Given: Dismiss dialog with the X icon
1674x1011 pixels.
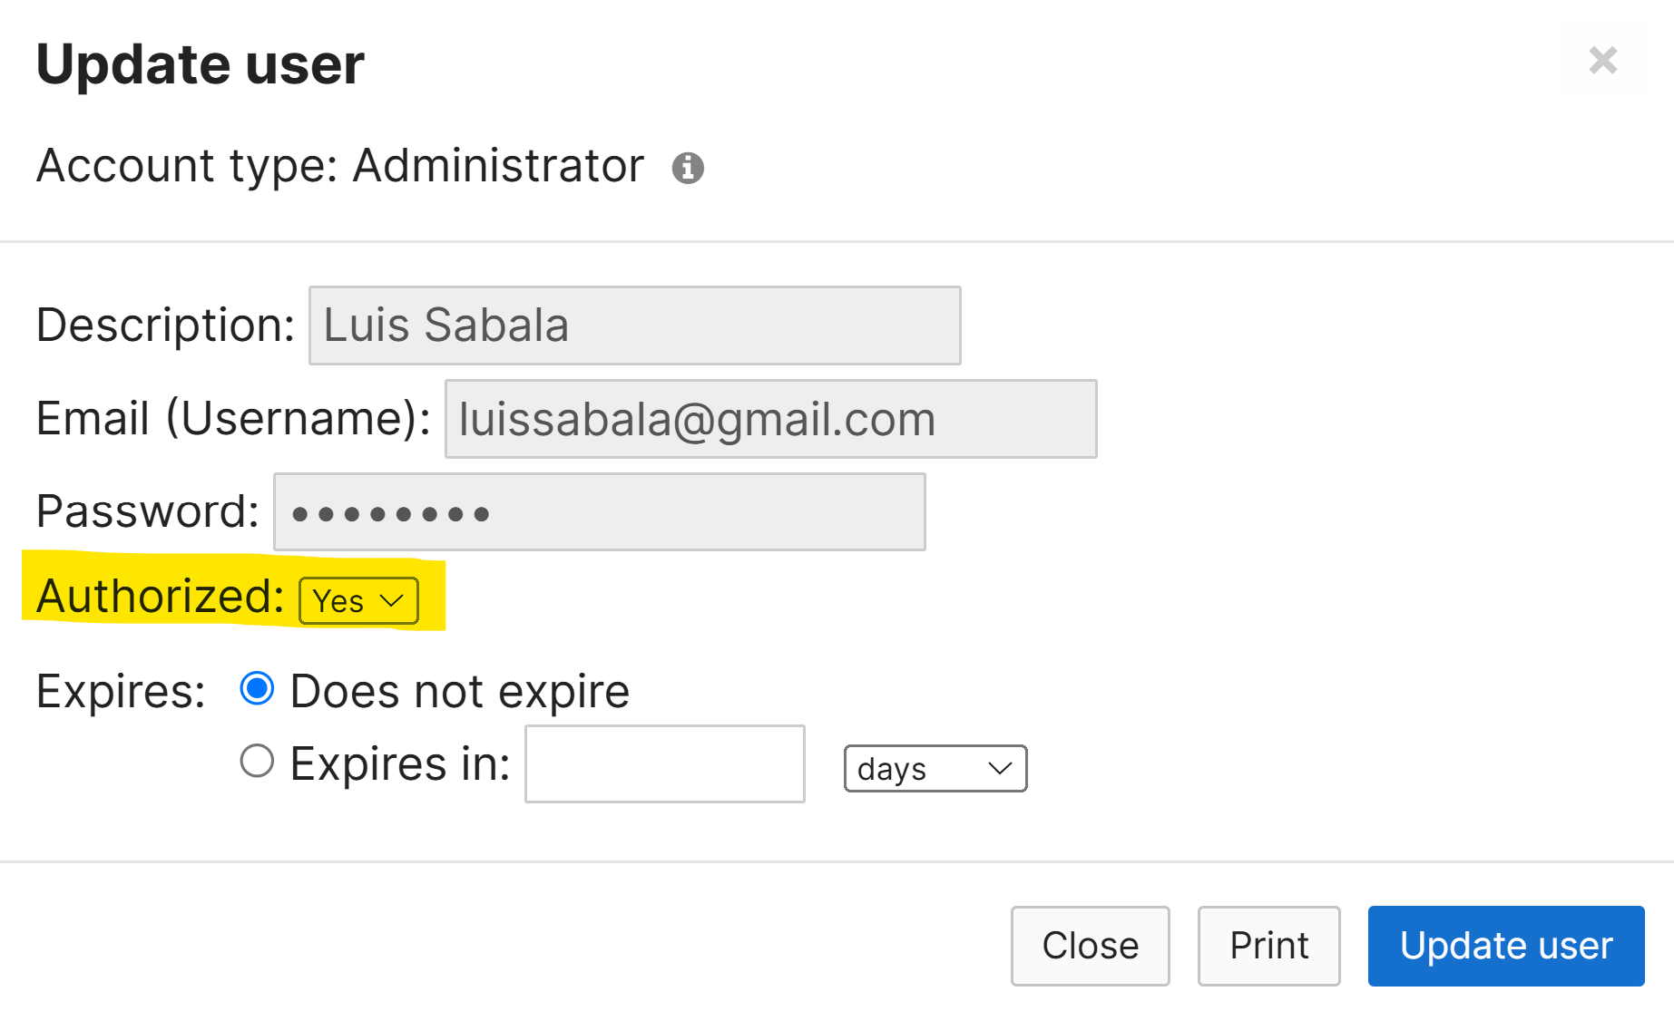Looking at the screenshot, I should tap(1603, 61).
